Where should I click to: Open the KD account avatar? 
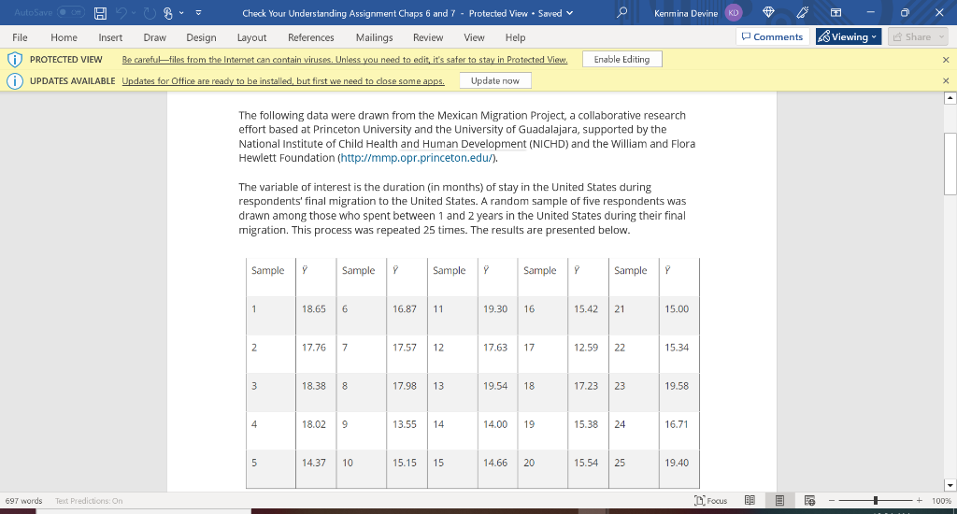click(x=733, y=12)
